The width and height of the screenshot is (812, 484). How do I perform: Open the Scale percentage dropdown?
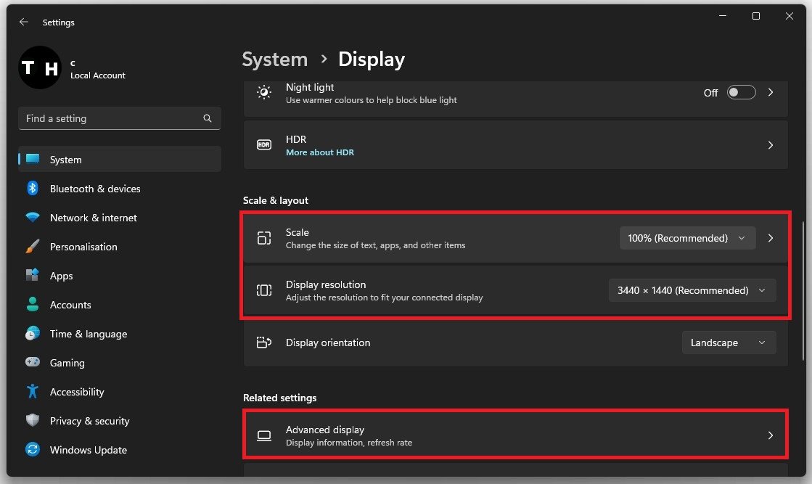click(687, 238)
